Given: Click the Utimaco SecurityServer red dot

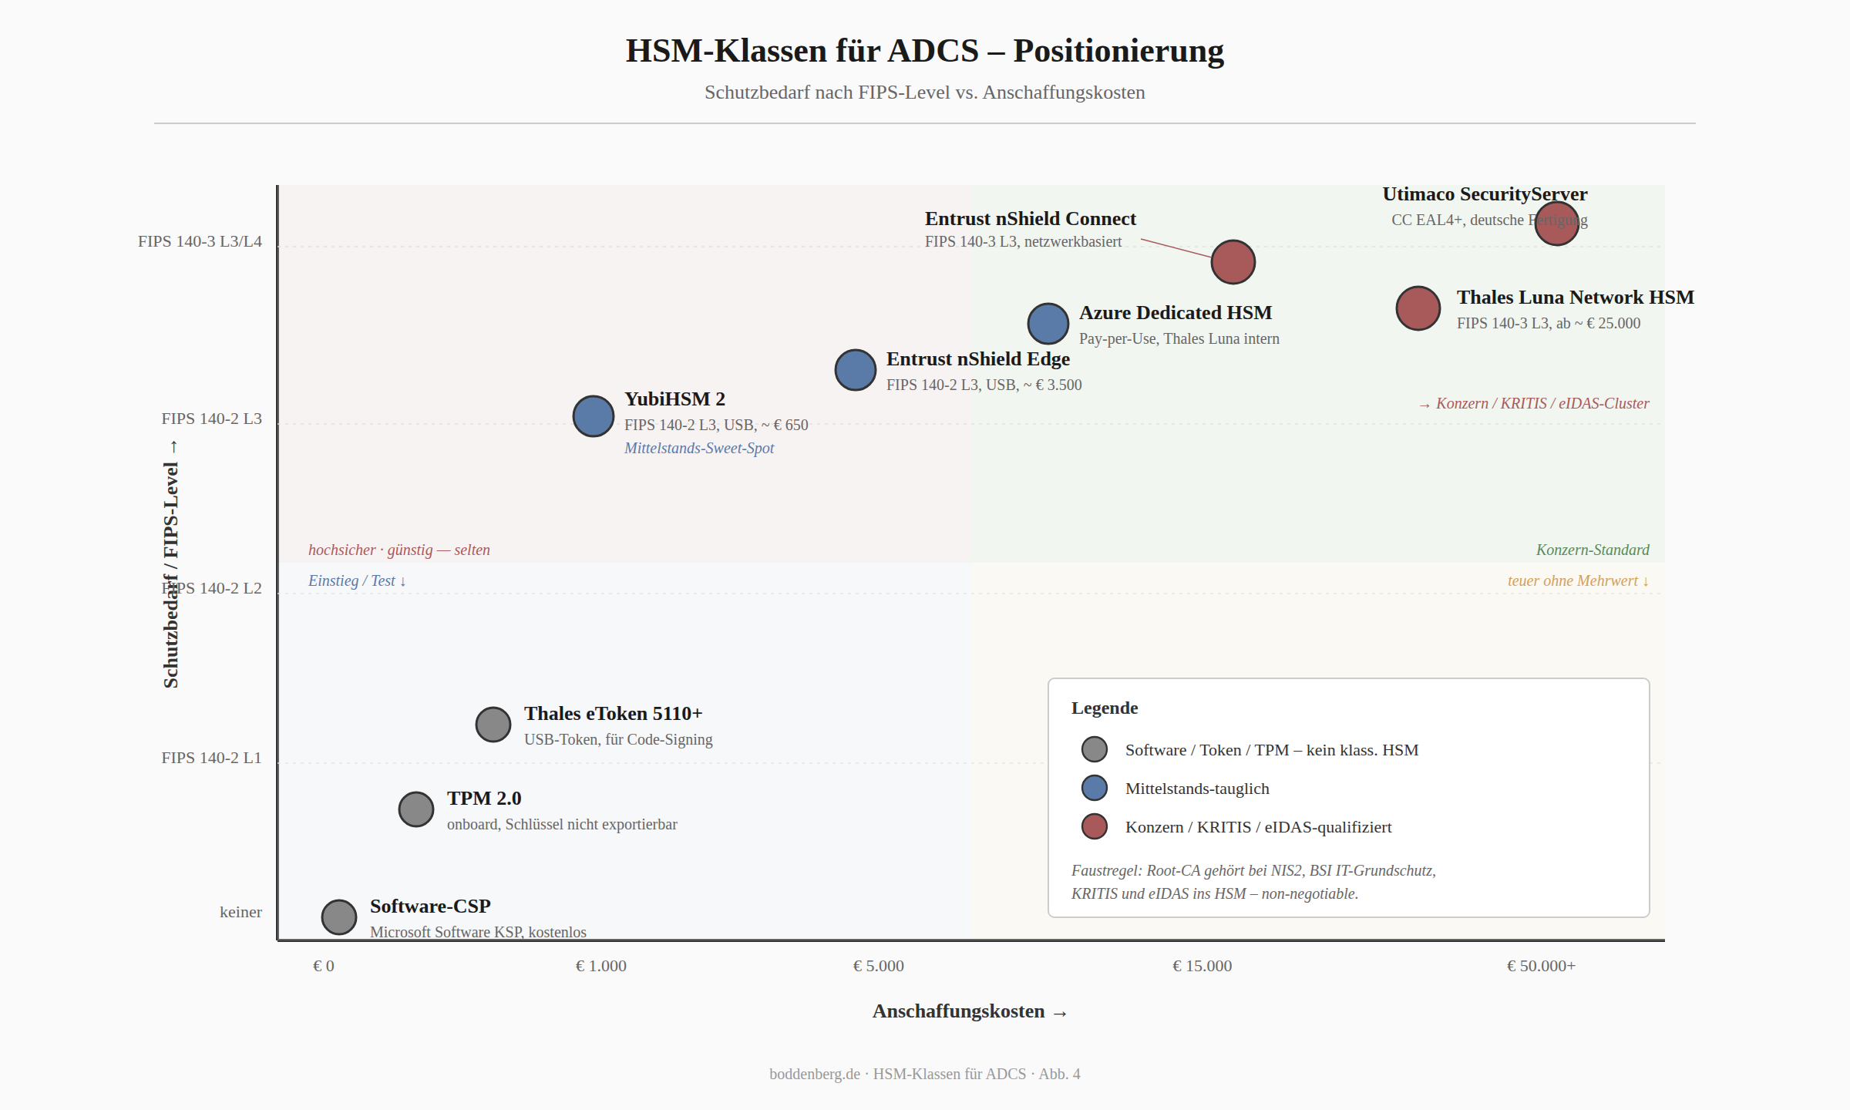Looking at the screenshot, I should pyautogui.click(x=1557, y=224).
